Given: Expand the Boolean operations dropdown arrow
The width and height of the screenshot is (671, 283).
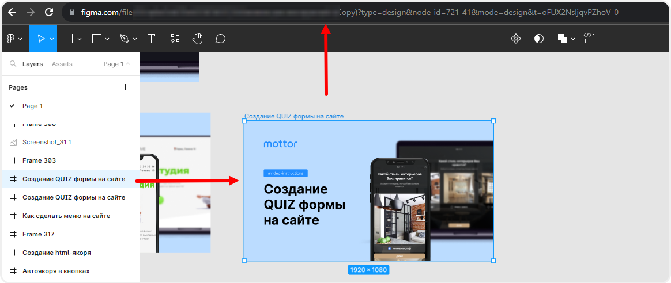Looking at the screenshot, I should point(573,39).
